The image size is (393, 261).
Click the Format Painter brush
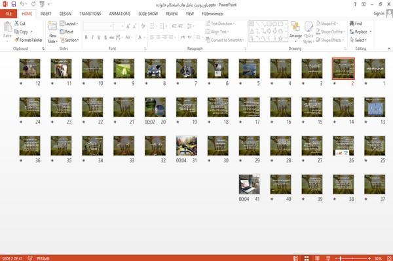coord(28,40)
